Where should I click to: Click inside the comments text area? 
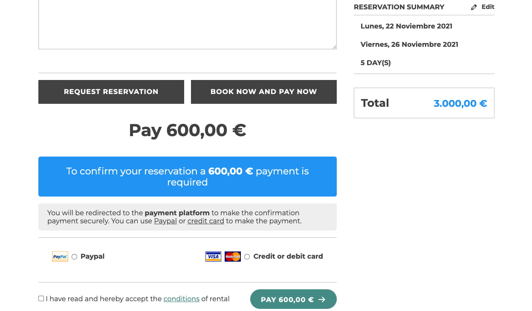coord(188,24)
